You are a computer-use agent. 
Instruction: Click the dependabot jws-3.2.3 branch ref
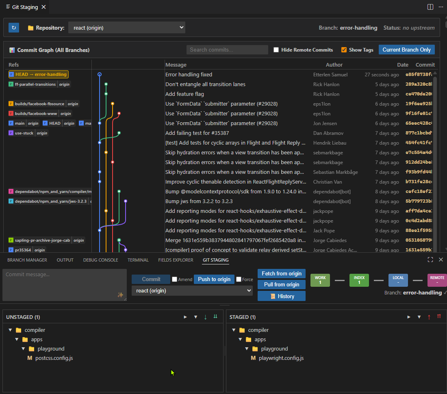(x=50, y=201)
